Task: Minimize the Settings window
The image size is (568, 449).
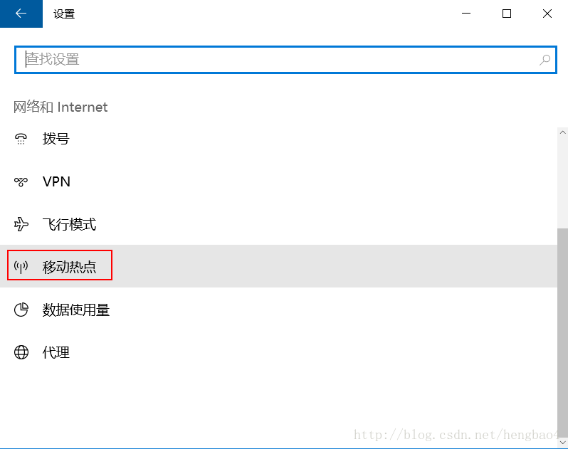Action: (466, 14)
